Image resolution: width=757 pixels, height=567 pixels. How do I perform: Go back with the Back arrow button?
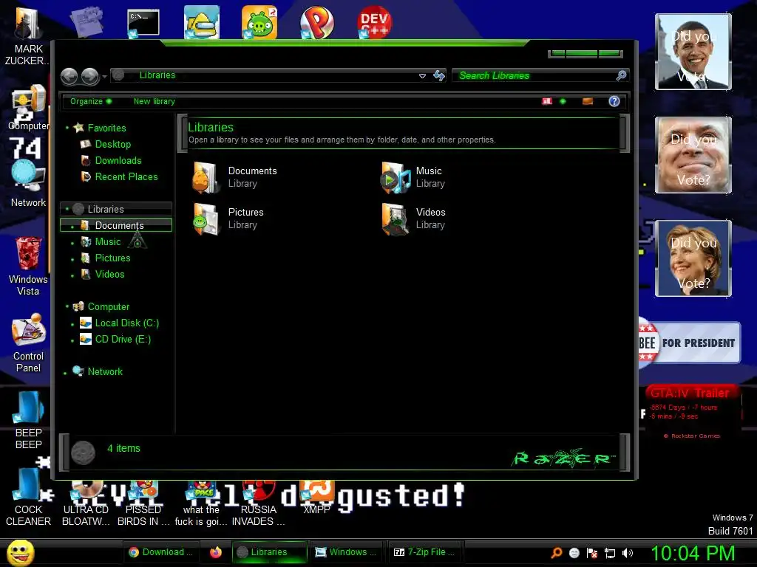69,76
